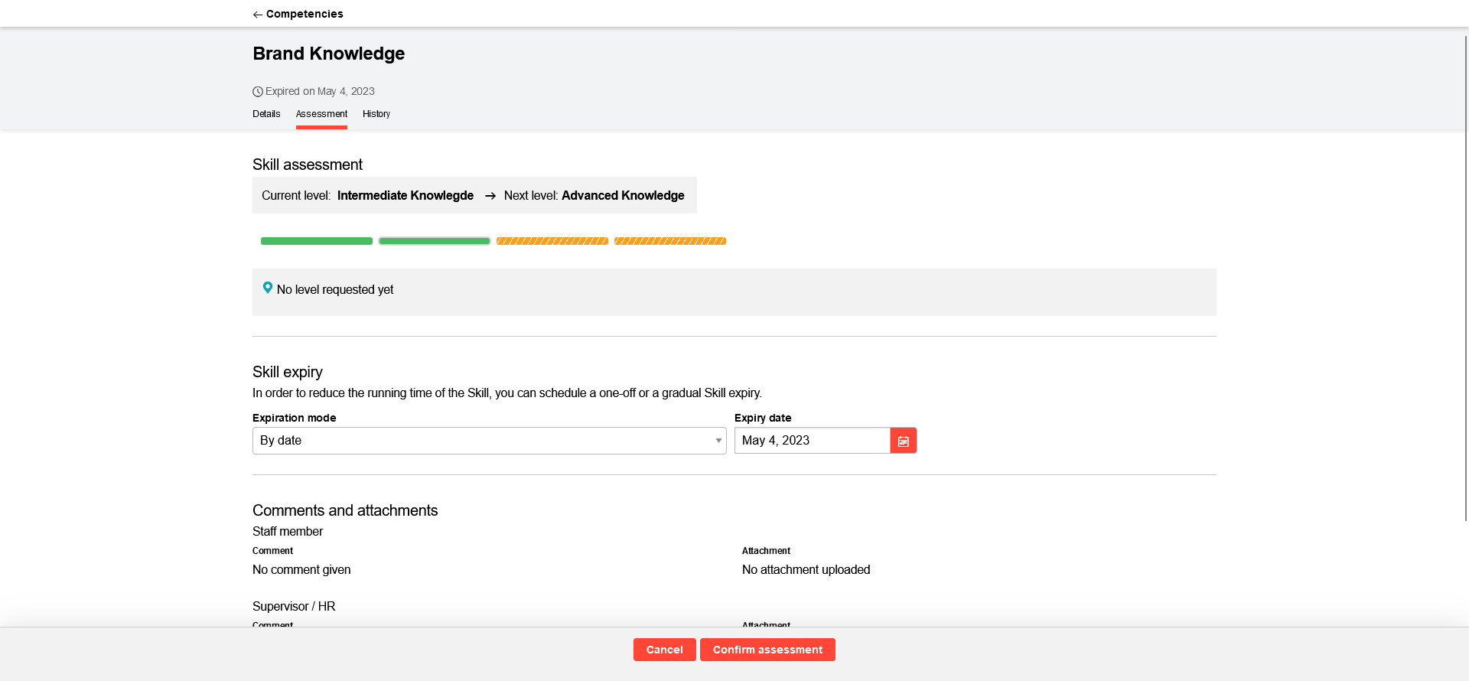The image size is (1469, 681).
Task: Expand the Expiration mode dropdown arrow
Action: click(x=718, y=441)
